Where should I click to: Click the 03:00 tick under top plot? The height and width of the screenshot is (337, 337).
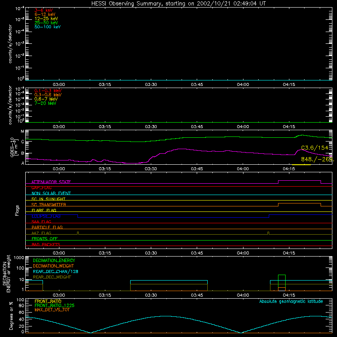59,85
